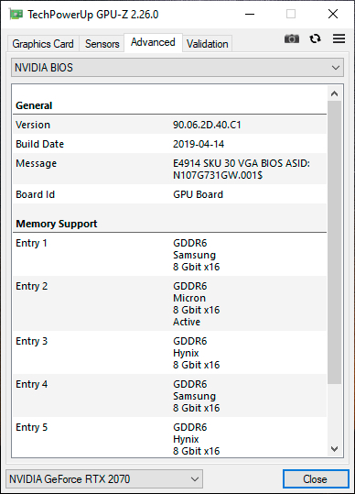Select the Version value 90.06.2D.40.C1
Screen dimensions: 355x494
pos(207,125)
